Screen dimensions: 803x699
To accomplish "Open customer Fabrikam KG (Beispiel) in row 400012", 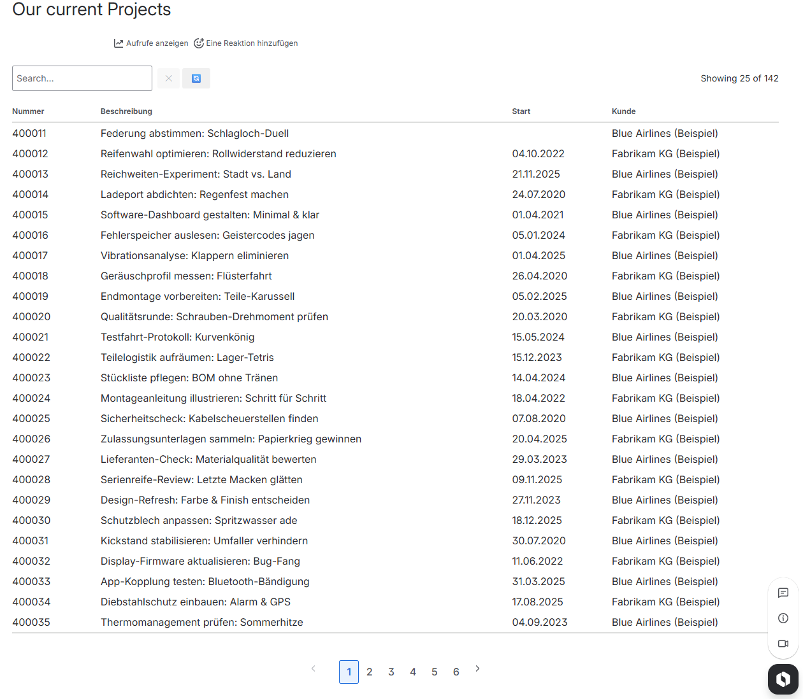I will (665, 153).
